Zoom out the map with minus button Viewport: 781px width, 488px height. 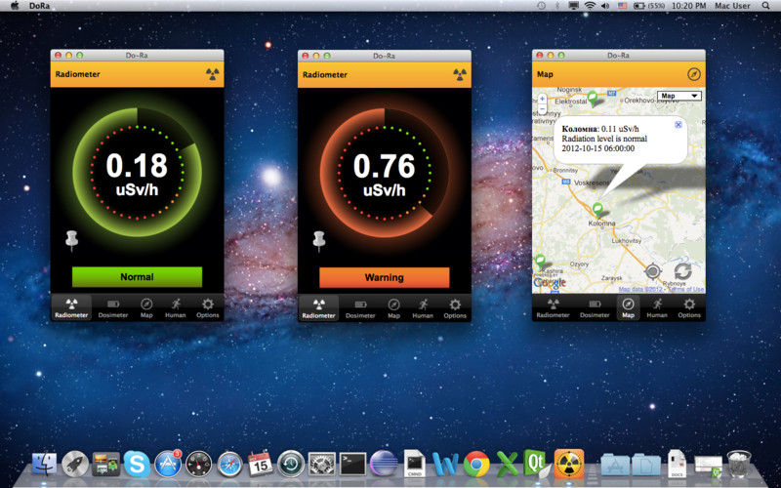coord(543,108)
